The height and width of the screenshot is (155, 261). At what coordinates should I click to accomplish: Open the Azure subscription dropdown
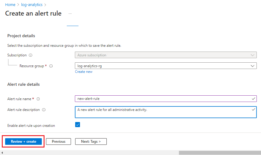(x=166, y=55)
